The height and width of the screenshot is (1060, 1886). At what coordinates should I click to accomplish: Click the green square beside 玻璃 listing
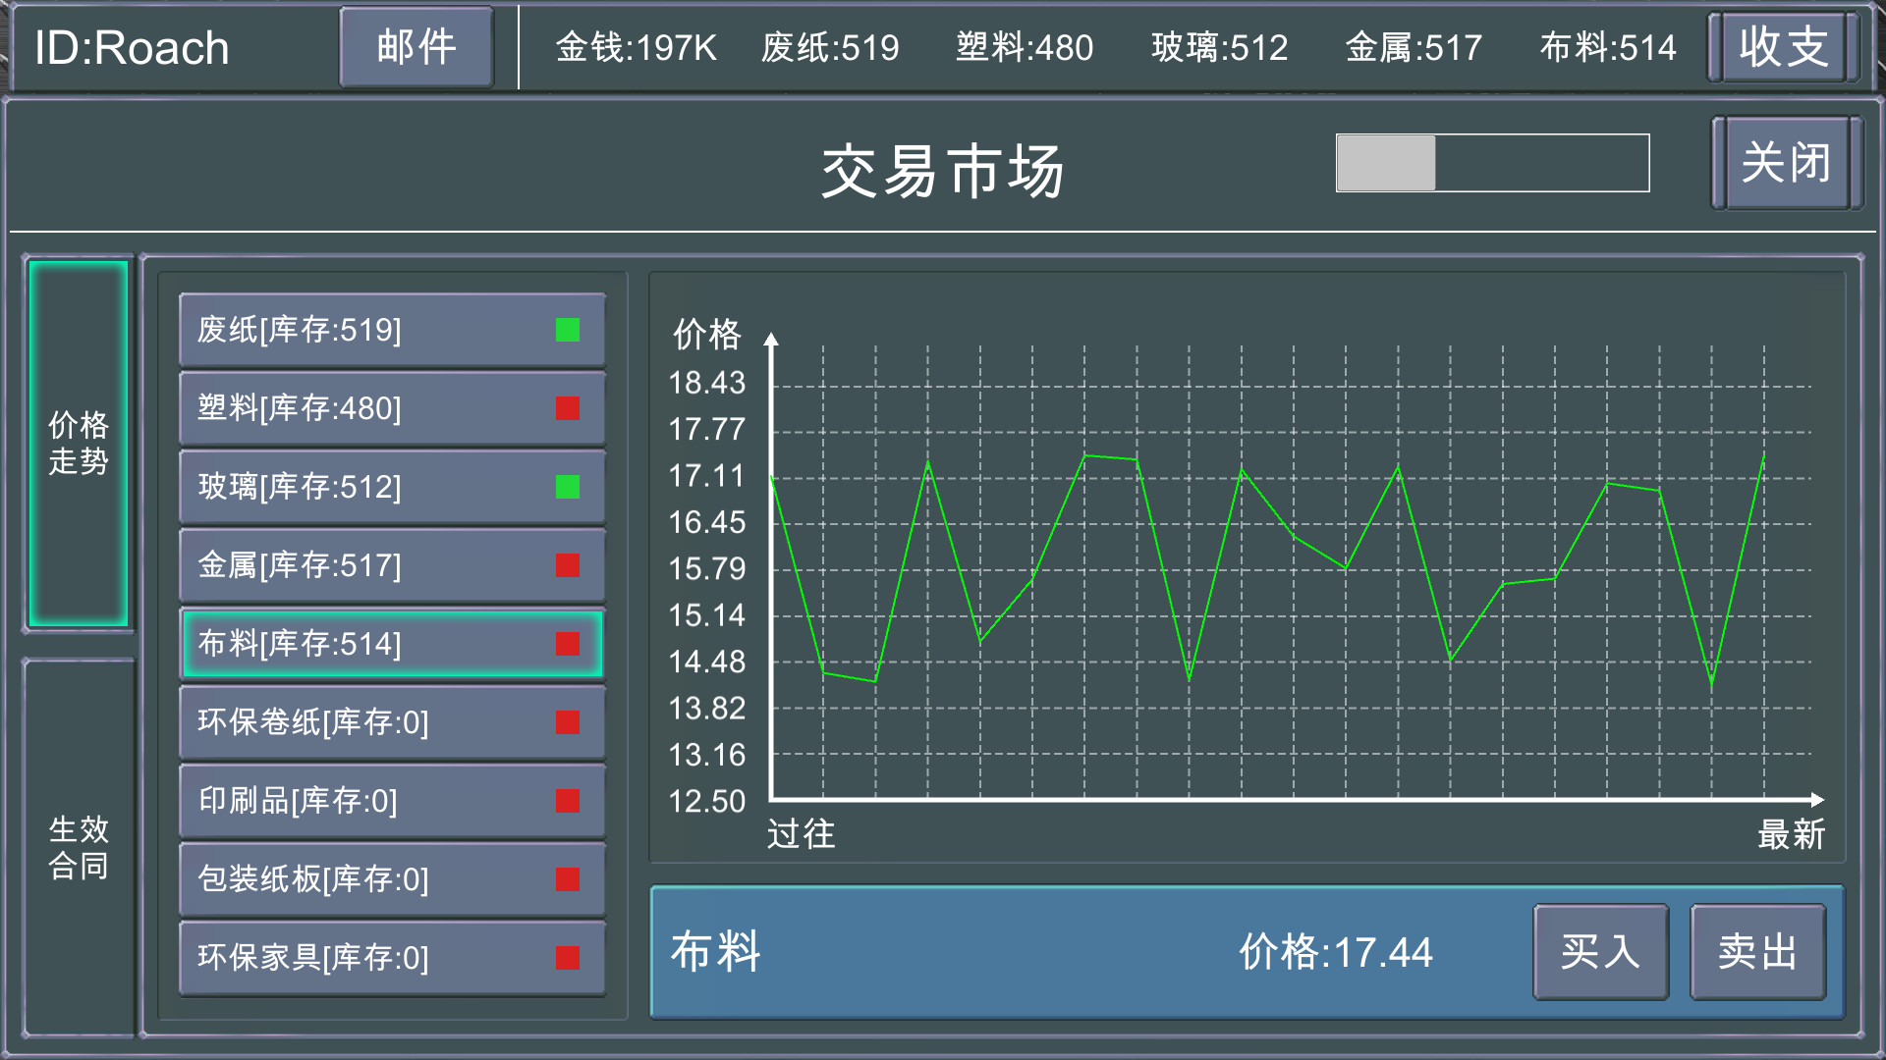pyautogui.click(x=568, y=488)
